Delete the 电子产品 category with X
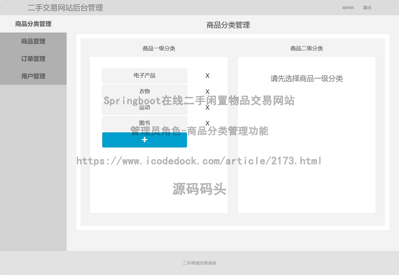Image resolution: width=399 pixels, height=275 pixels. [207, 76]
